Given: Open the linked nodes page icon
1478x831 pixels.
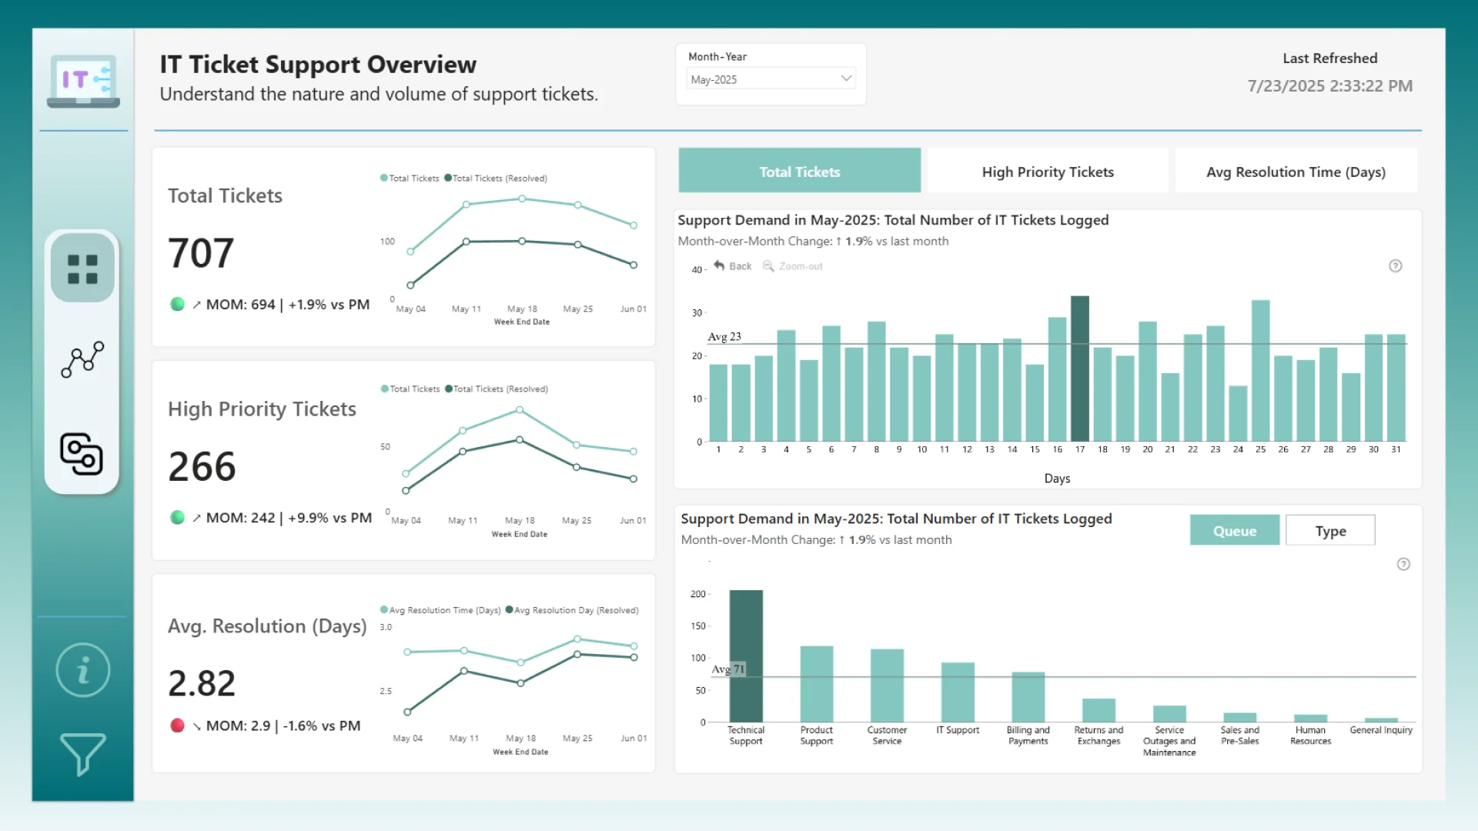Looking at the screenshot, I should pyautogui.click(x=82, y=454).
